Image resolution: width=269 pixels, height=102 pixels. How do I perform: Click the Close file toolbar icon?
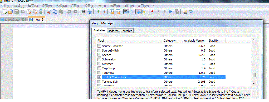coord(29,12)
